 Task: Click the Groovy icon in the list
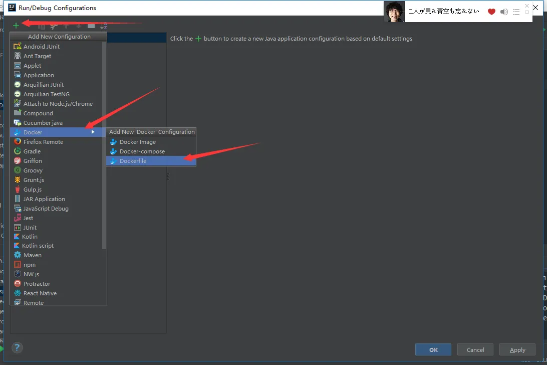pyautogui.click(x=18, y=170)
